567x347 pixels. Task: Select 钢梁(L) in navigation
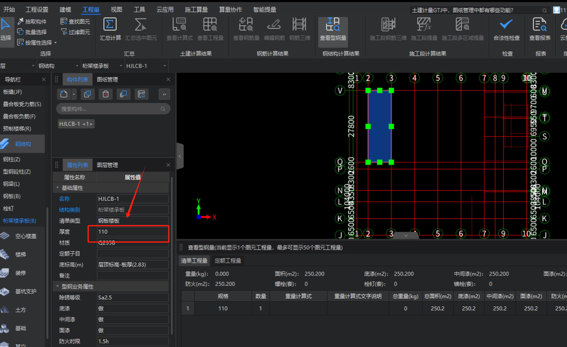point(11,184)
